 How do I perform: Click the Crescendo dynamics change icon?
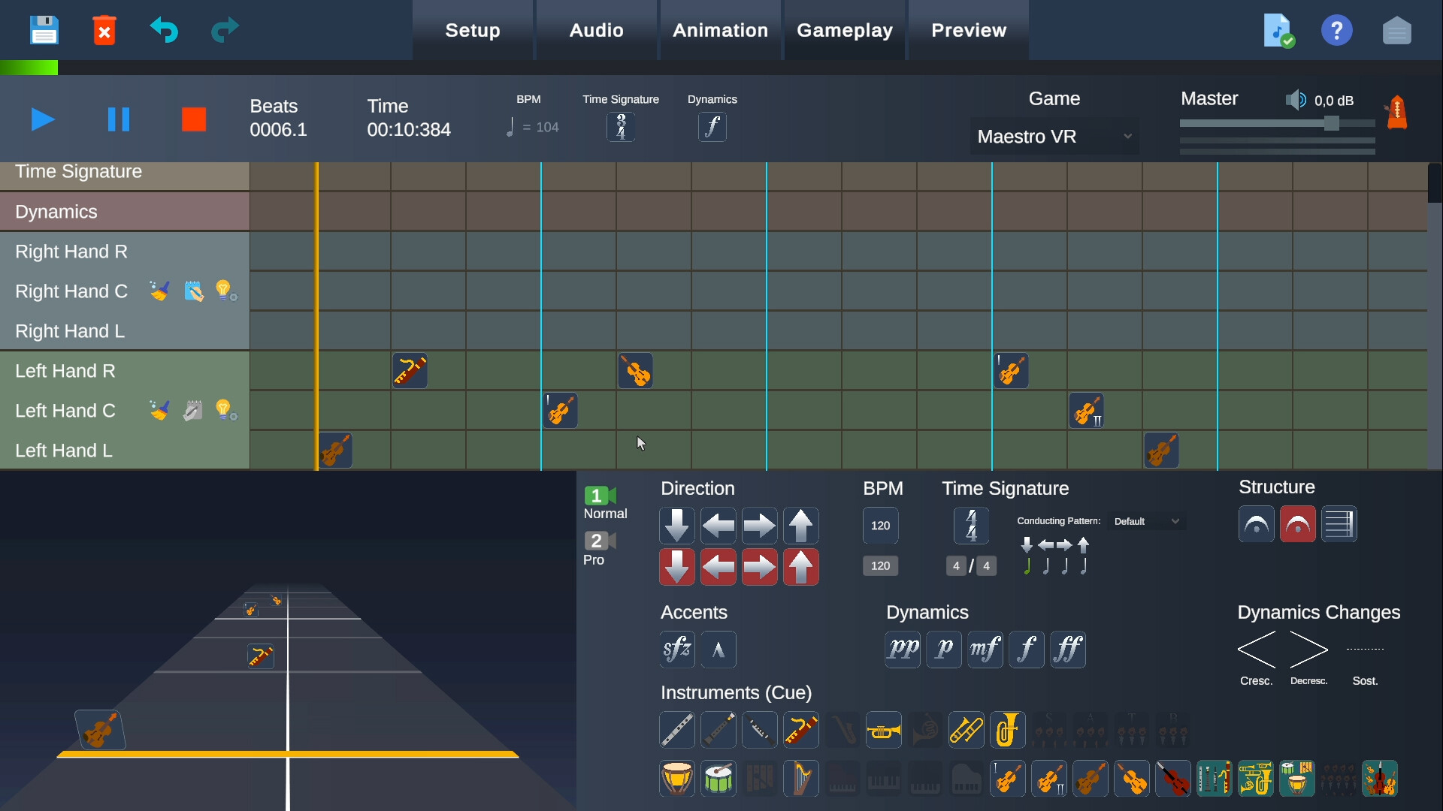[x=1257, y=651]
